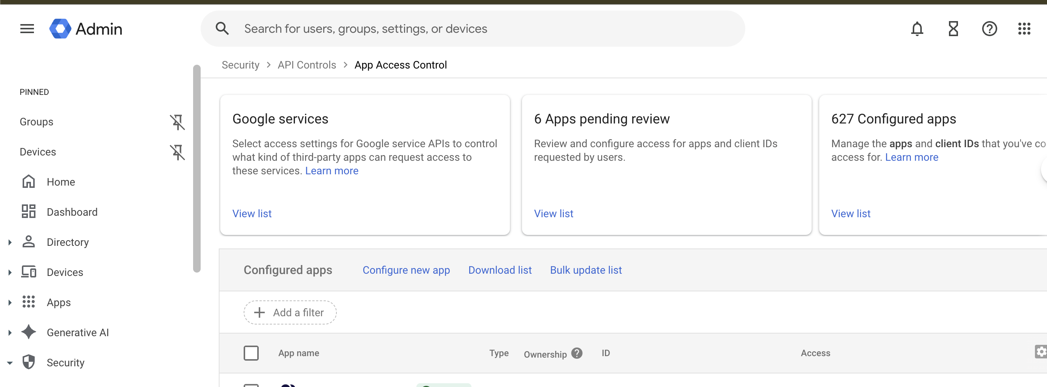Click the Home house icon

tap(28, 182)
